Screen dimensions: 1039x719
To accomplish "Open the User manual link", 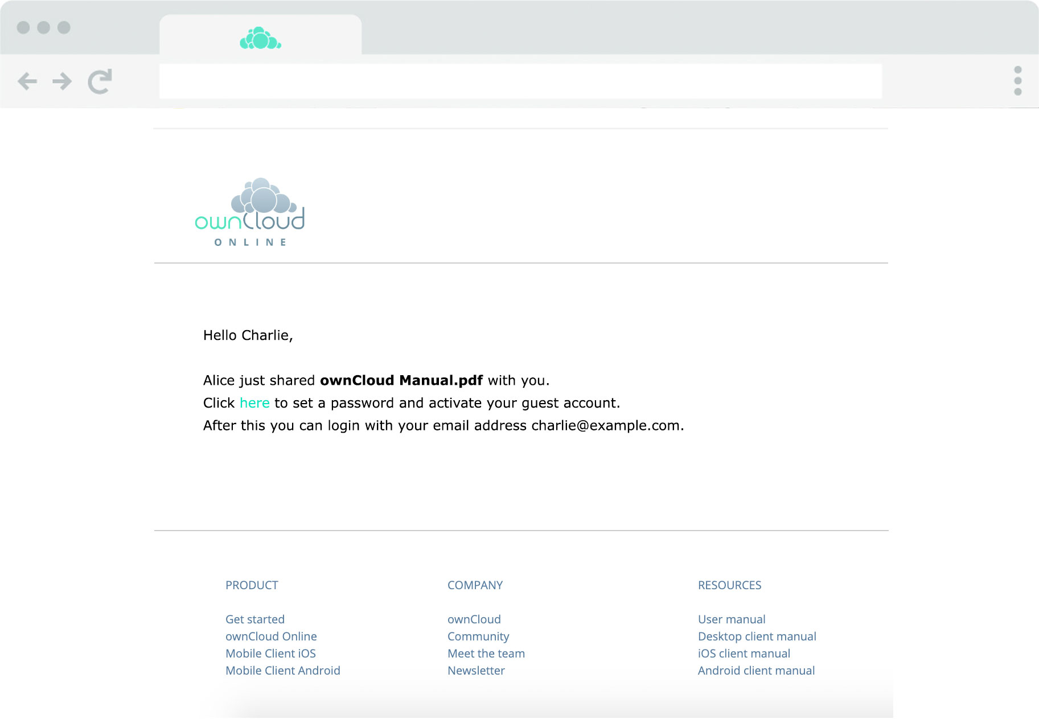I will (732, 619).
